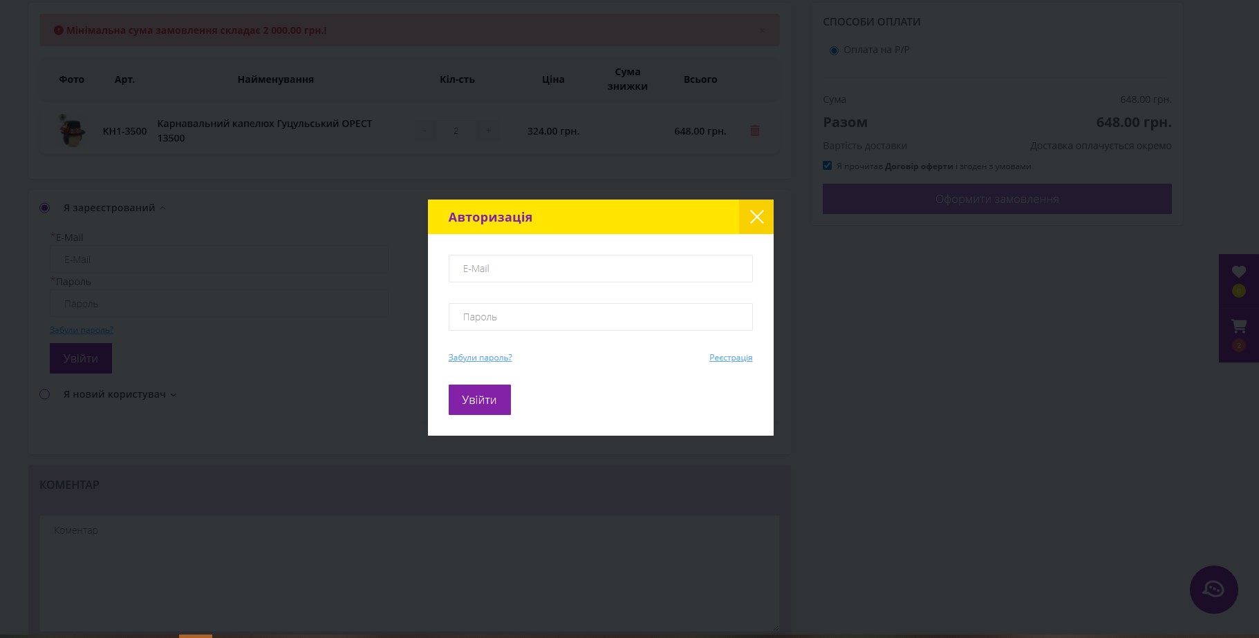The width and height of the screenshot is (1259, 638).
Task: Open the wishlist heart icon in sidebar
Action: click(x=1238, y=272)
